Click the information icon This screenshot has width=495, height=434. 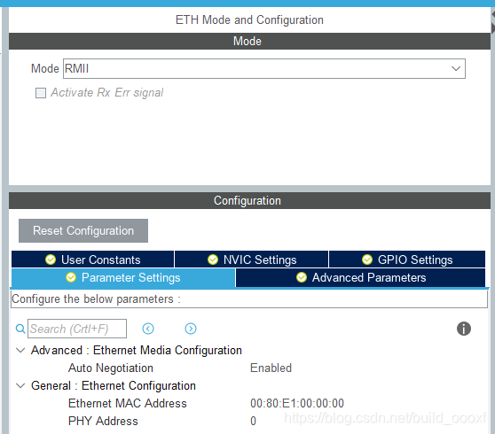pos(464,329)
